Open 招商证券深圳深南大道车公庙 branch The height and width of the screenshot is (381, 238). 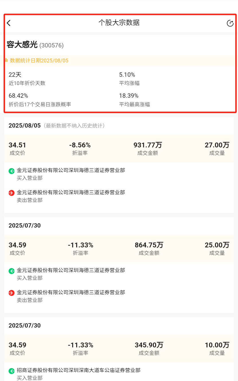click(78, 370)
